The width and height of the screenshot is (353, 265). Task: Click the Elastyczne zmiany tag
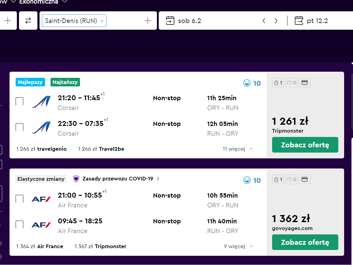point(41,179)
